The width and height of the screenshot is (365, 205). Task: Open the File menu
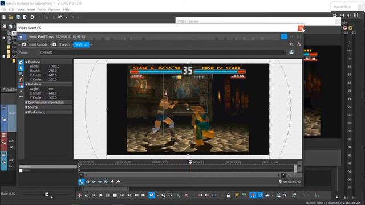click(x=4, y=10)
